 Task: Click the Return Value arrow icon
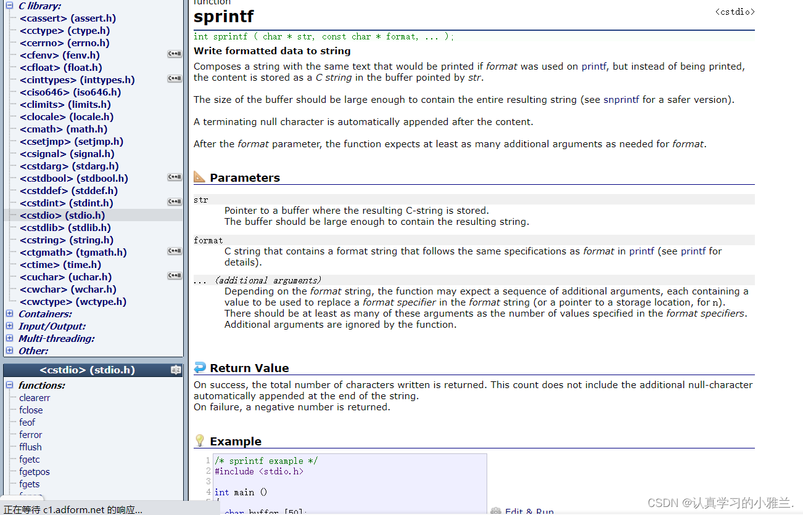[x=200, y=368]
